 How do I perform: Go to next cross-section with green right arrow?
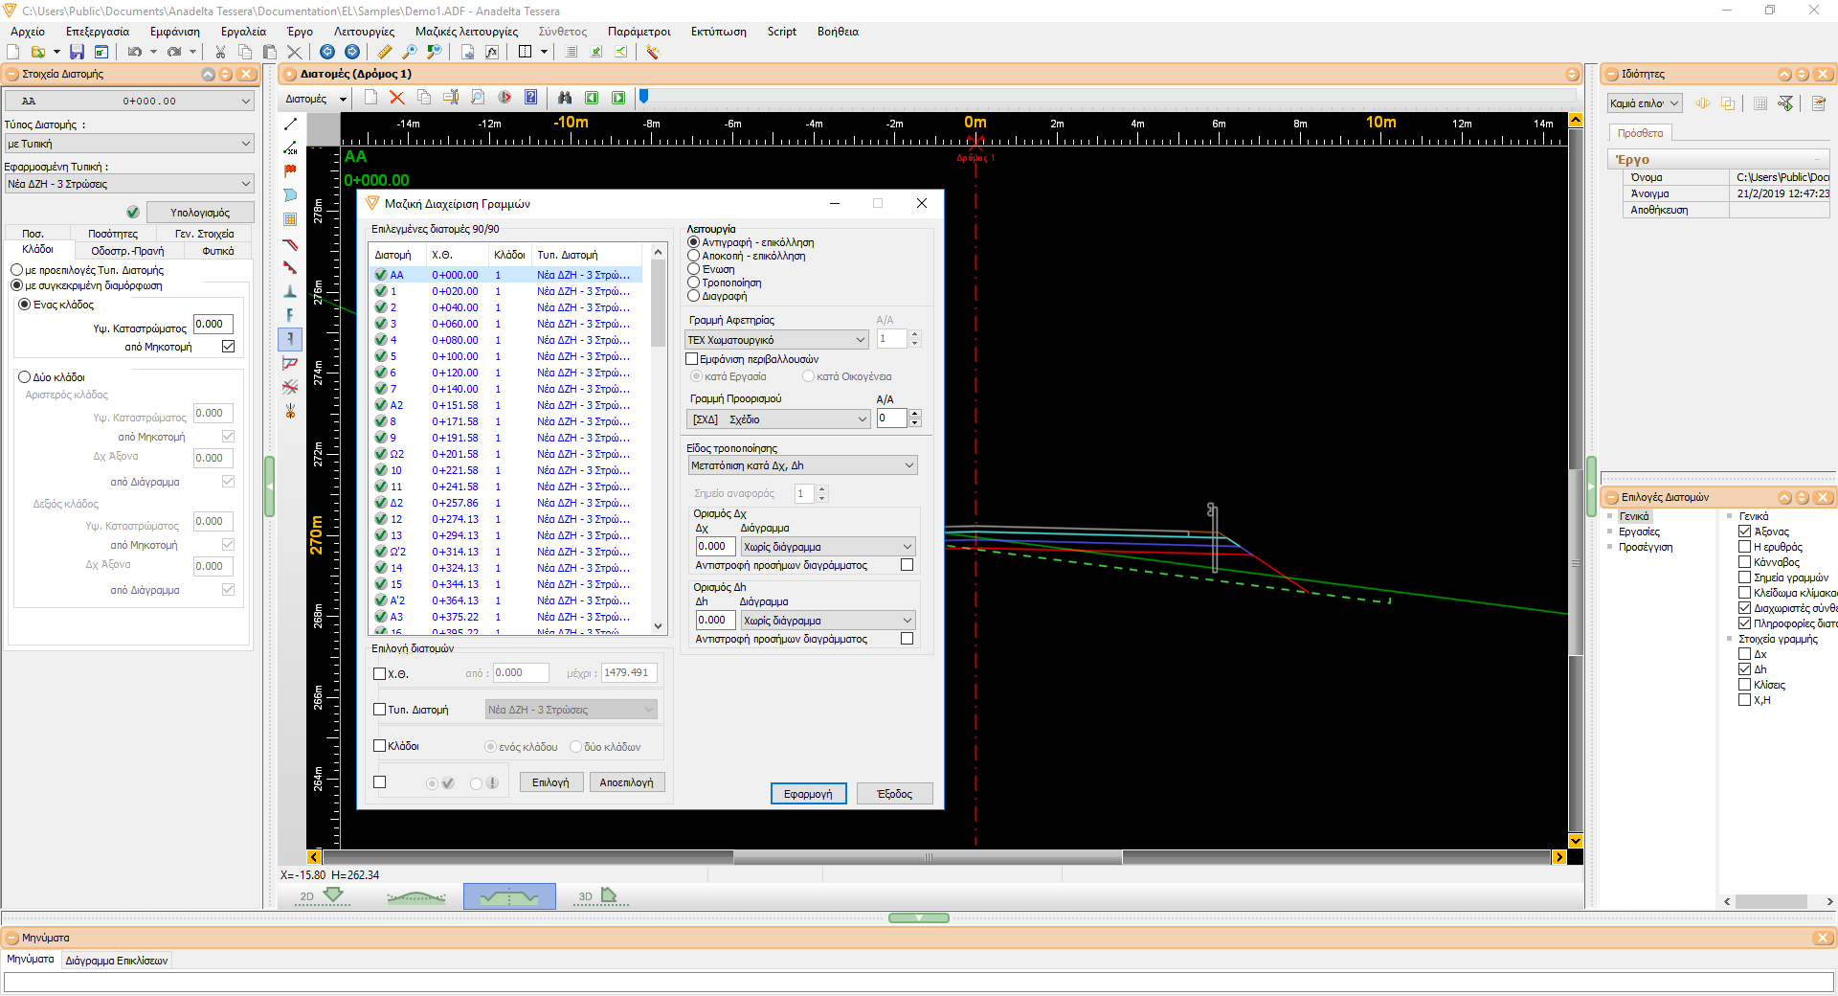pos(618,98)
